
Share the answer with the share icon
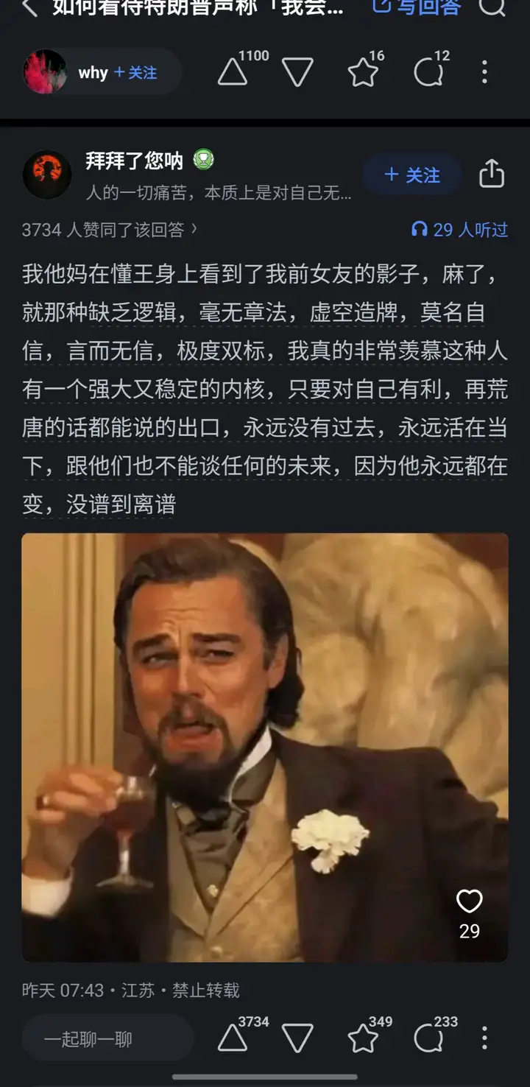point(492,175)
